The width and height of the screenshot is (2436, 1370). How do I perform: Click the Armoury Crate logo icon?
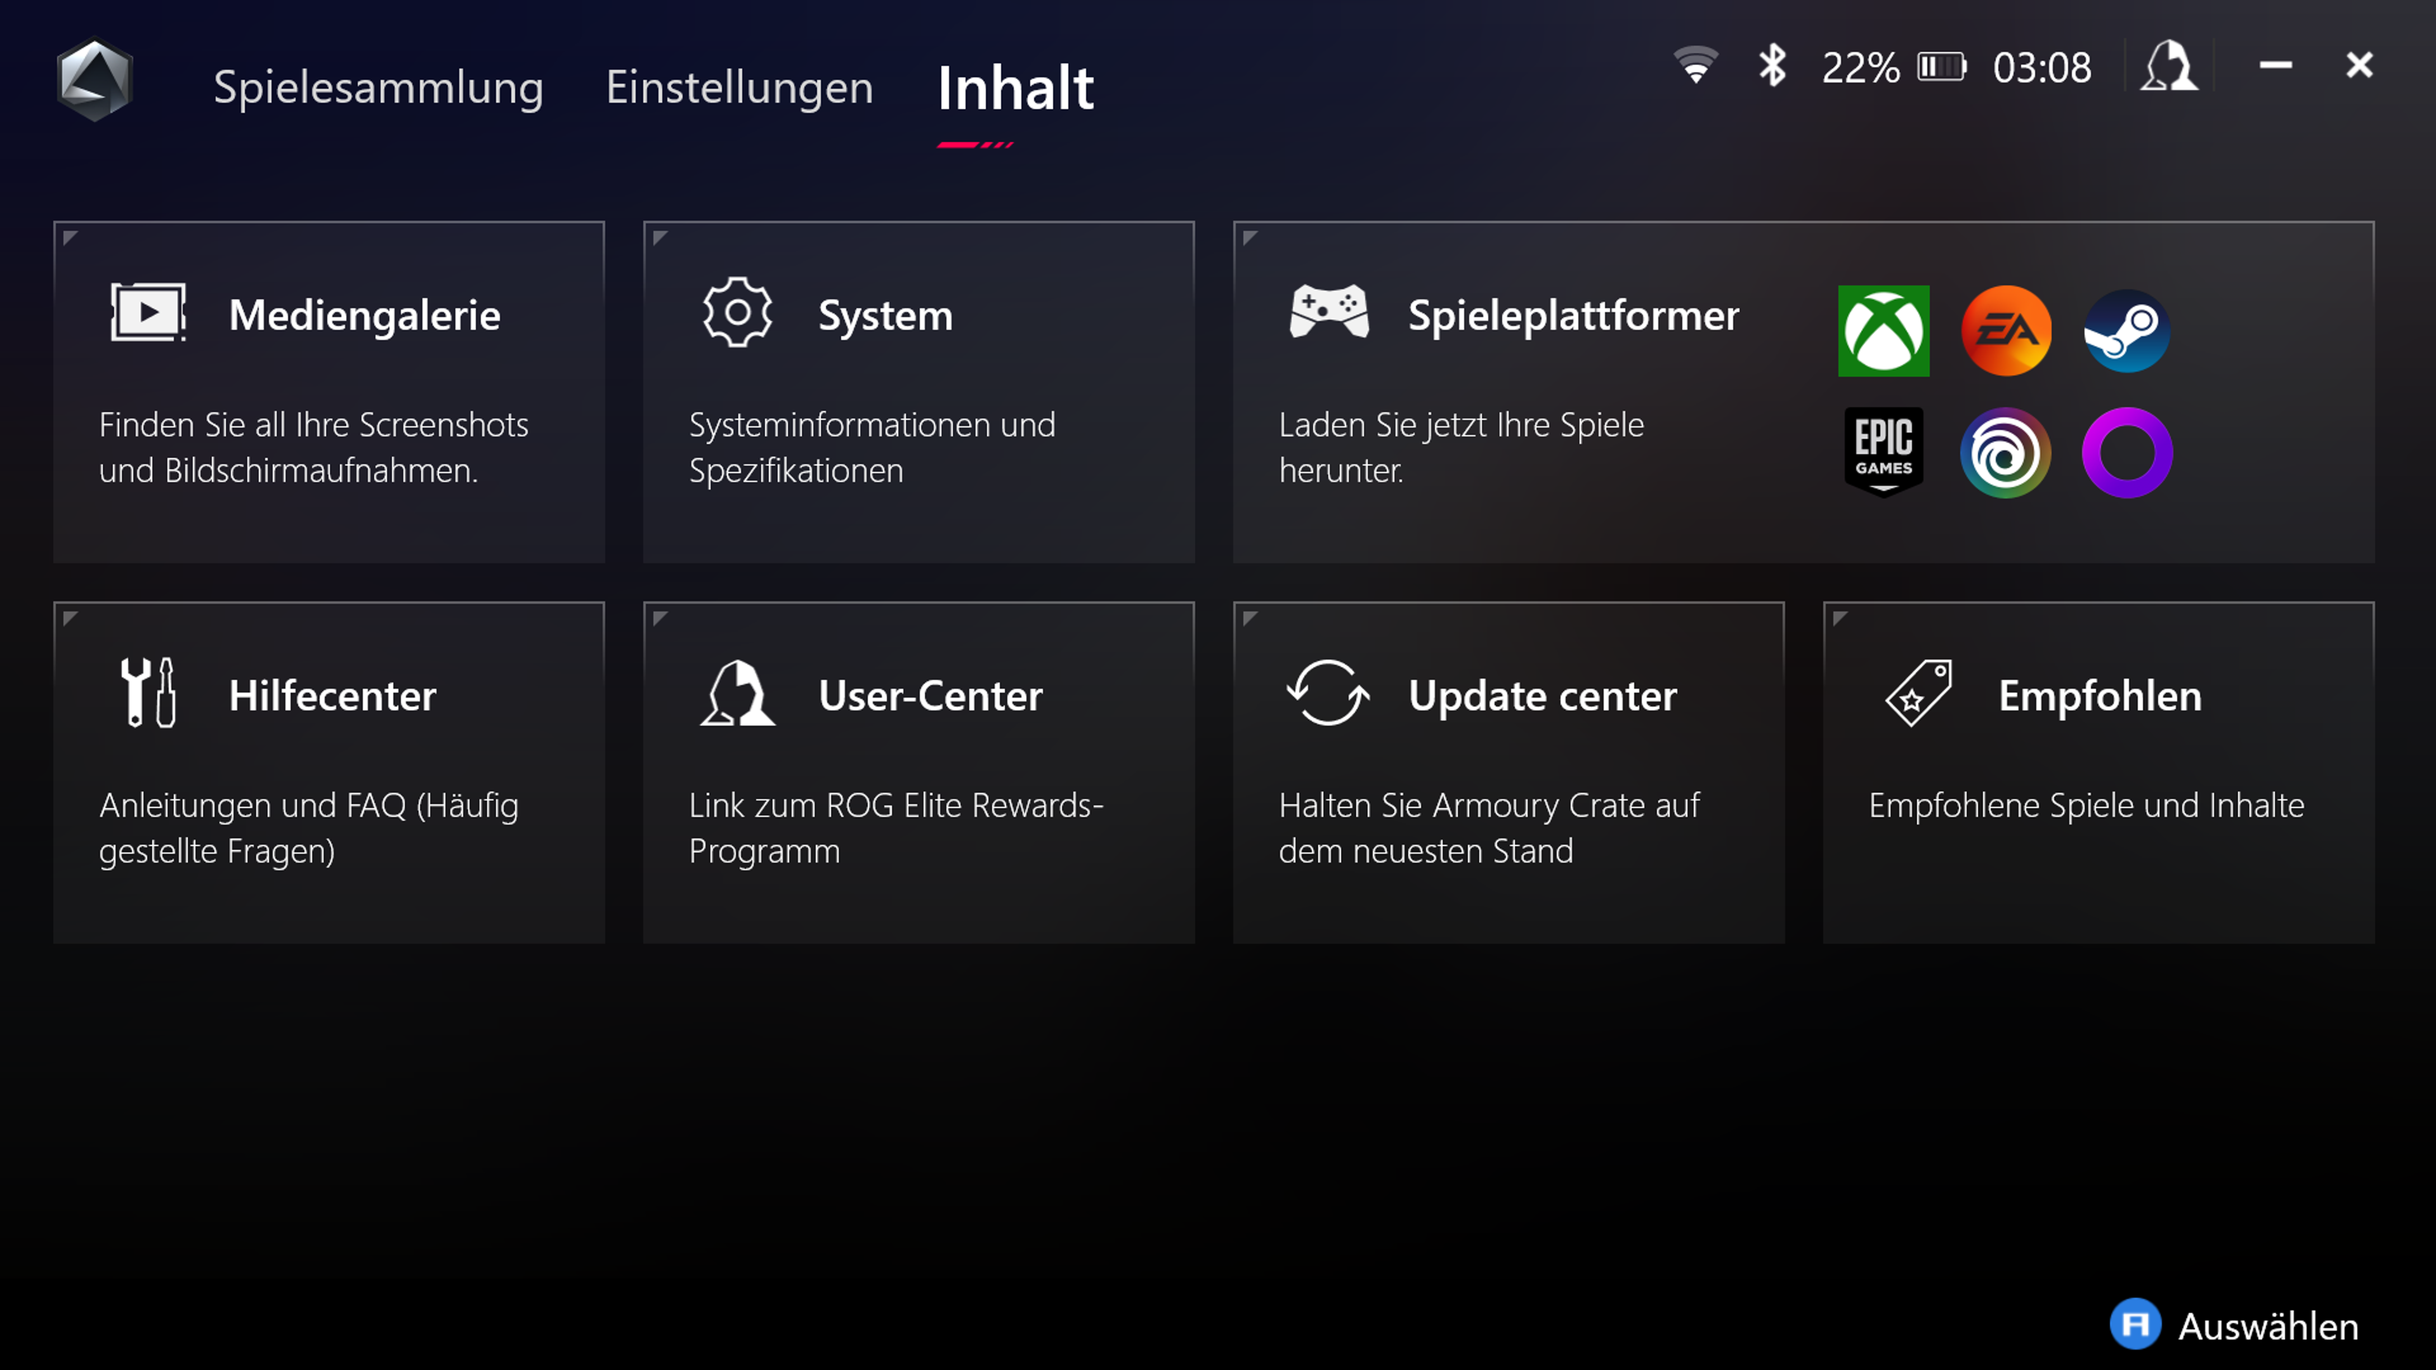coord(94,81)
